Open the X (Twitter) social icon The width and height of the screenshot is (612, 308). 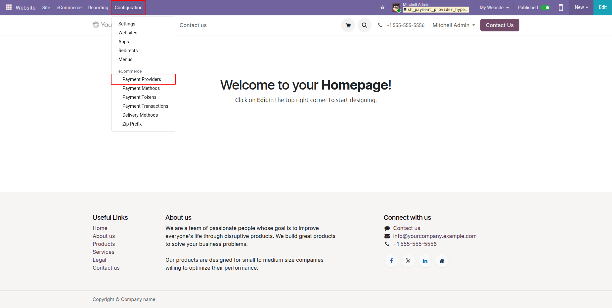tap(408, 261)
